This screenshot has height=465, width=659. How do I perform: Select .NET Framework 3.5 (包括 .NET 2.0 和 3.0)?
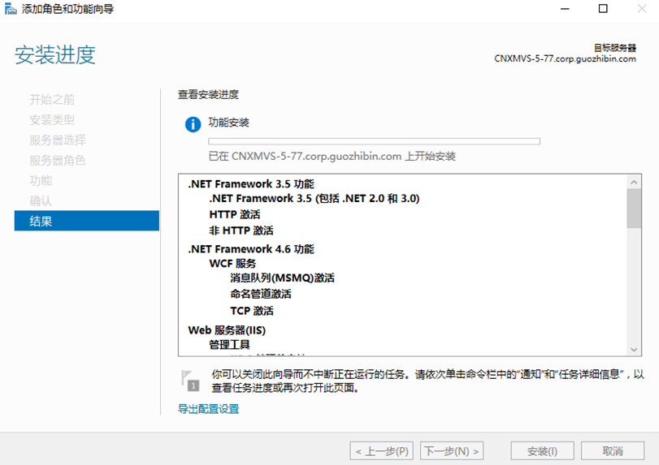(x=314, y=198)
